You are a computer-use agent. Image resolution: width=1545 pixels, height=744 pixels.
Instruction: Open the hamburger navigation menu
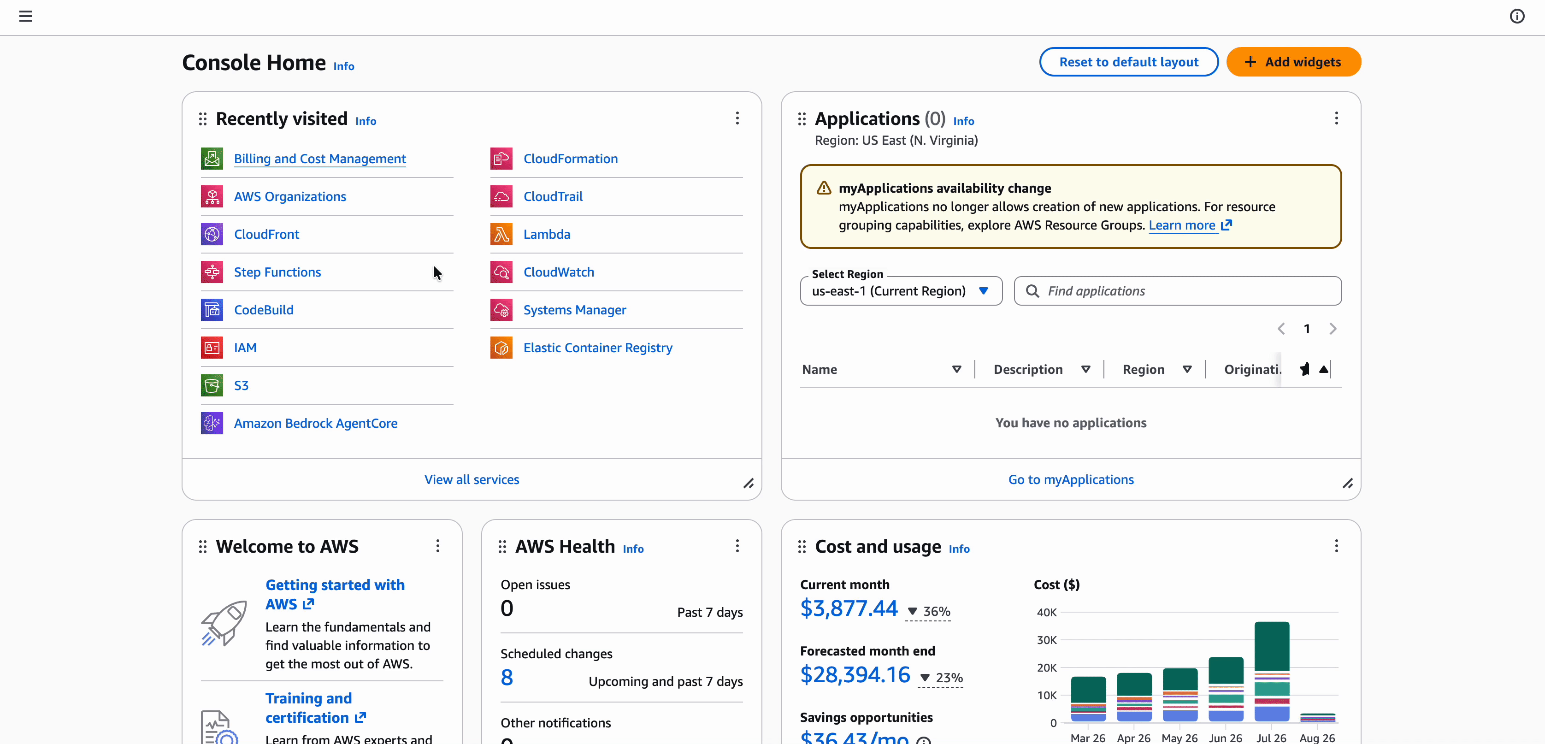[25, 16]
